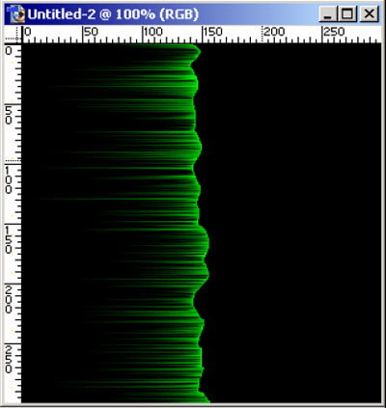The width and height of the screenshot is (386, 408).
Task: Click the 200 mark on horizontal ruler
Action: click(274, 32)
